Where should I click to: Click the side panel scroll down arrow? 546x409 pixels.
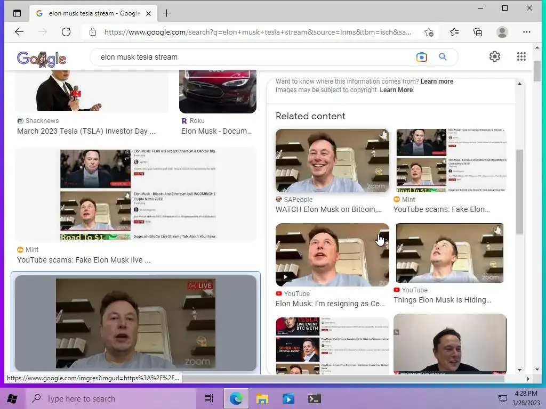coord(519,370)
